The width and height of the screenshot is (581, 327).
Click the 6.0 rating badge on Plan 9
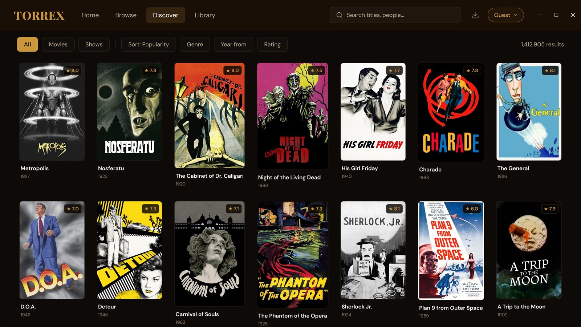coord(472,209)
